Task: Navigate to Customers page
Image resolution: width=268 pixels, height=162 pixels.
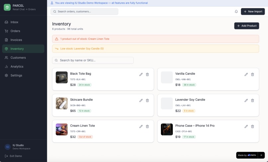Action: tap(23, 57)
